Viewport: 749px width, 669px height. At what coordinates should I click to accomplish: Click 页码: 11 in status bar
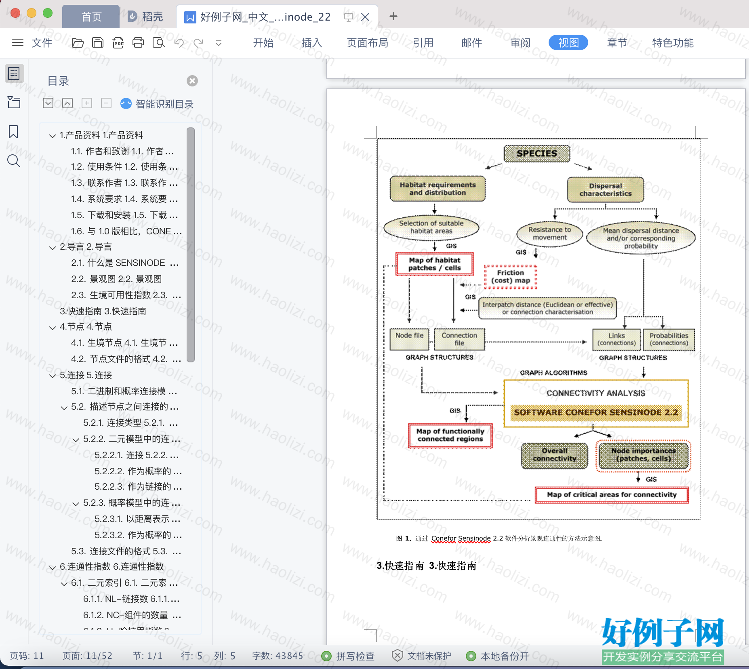tap(27, 656)
